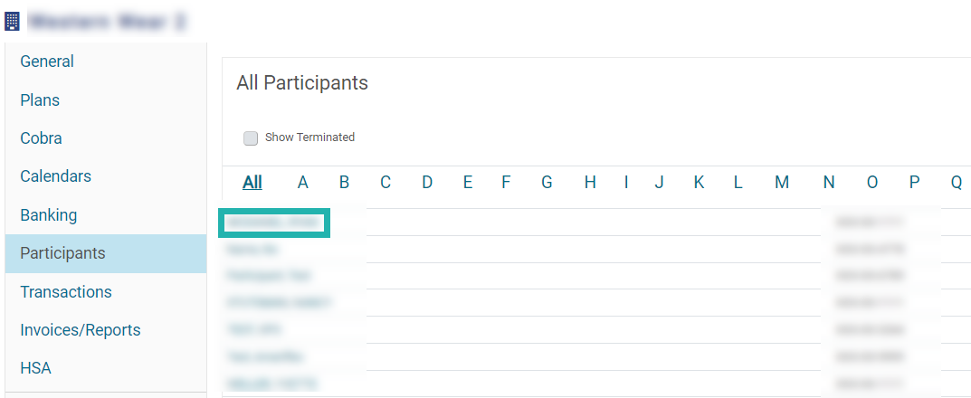Select Calendars from left navigation

coord(56,176)
